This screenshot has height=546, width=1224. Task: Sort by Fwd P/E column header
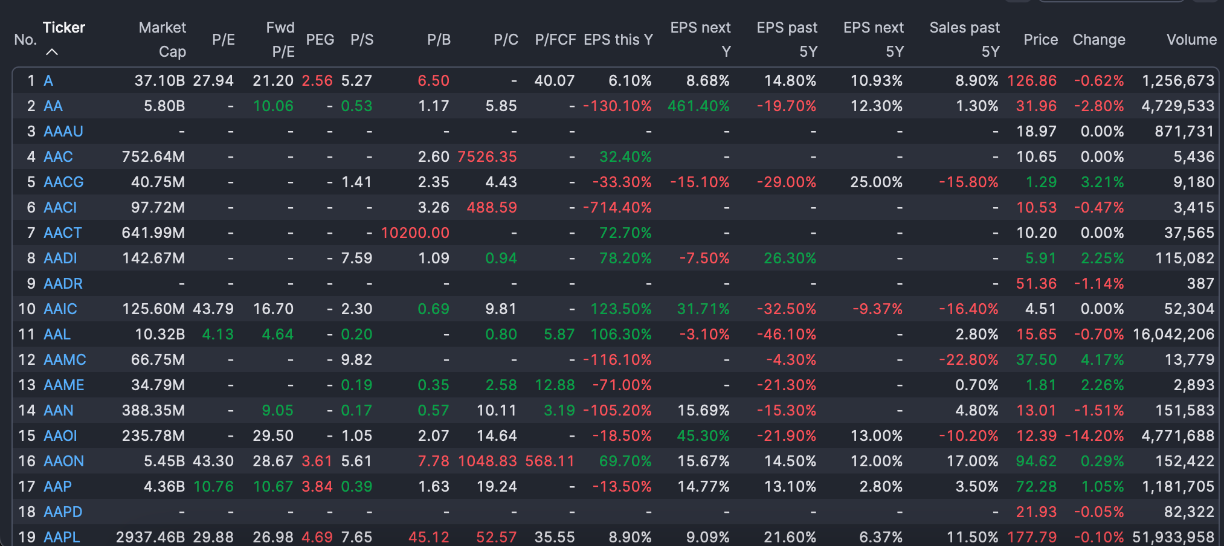tap(280, 39)
